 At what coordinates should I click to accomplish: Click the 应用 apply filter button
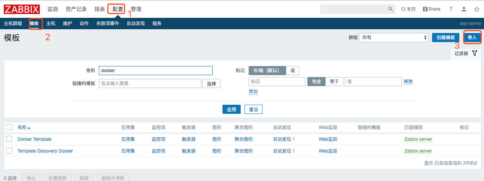(x=232, y=109)
